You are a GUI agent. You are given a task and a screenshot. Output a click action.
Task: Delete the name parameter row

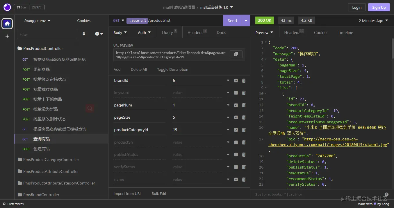[x=244, y=180]
